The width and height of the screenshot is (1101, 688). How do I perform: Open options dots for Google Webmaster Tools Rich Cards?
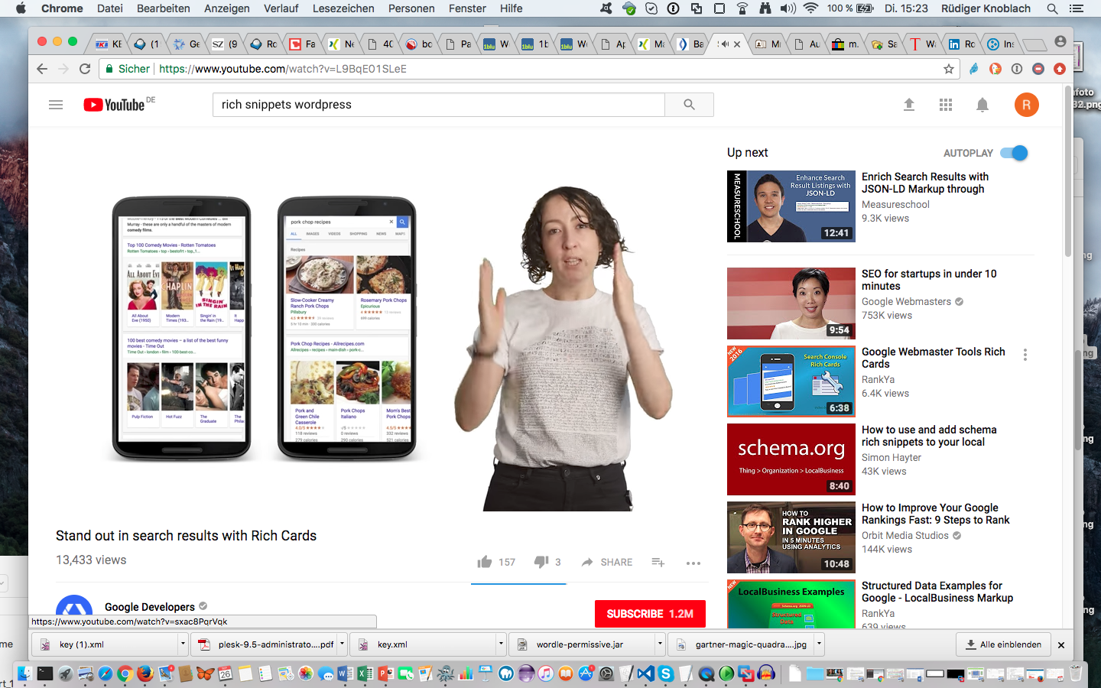[x=1025, y=355]
